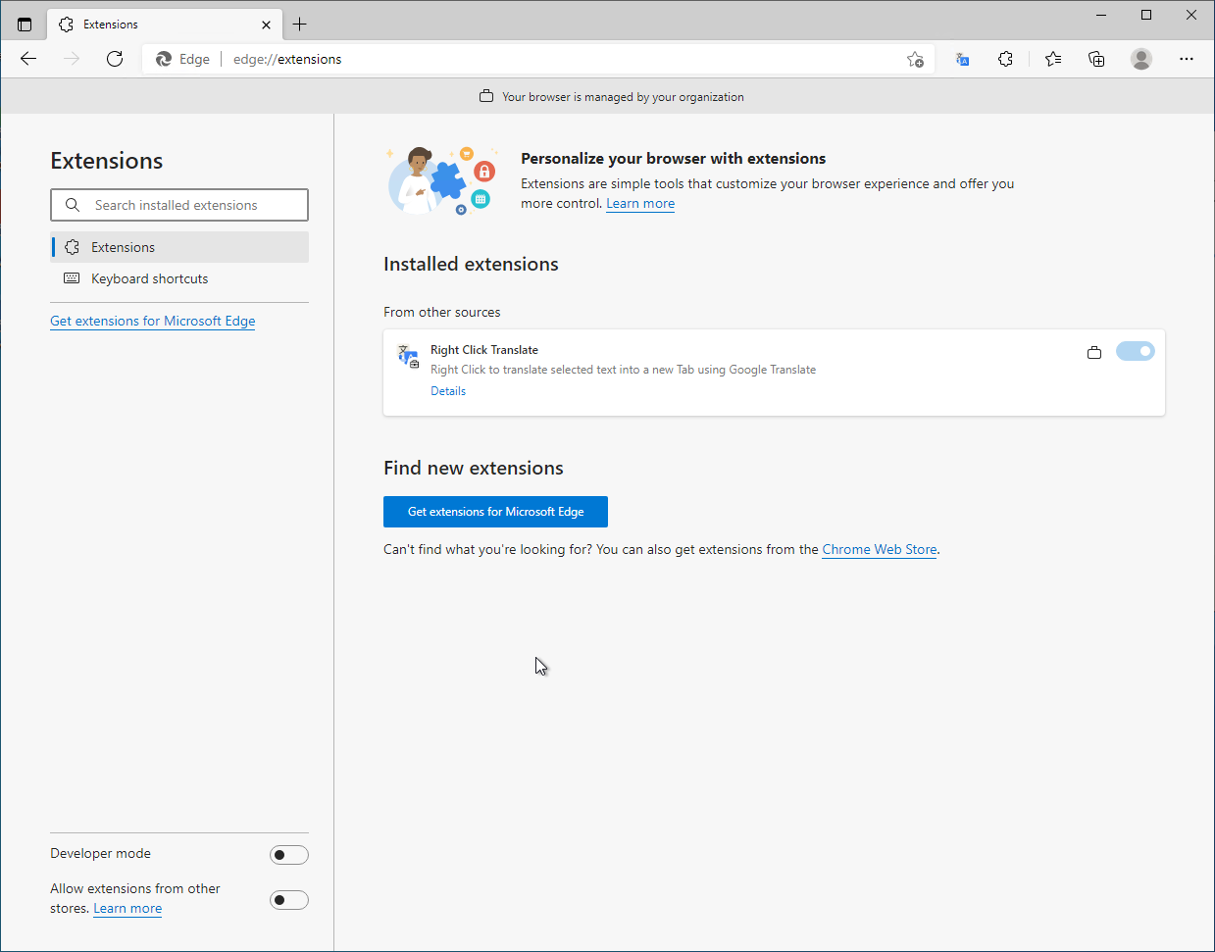Open the Chrome Web Store link
The height and width of the screenshot is (952, 1215).
click(x=879, y=549)
